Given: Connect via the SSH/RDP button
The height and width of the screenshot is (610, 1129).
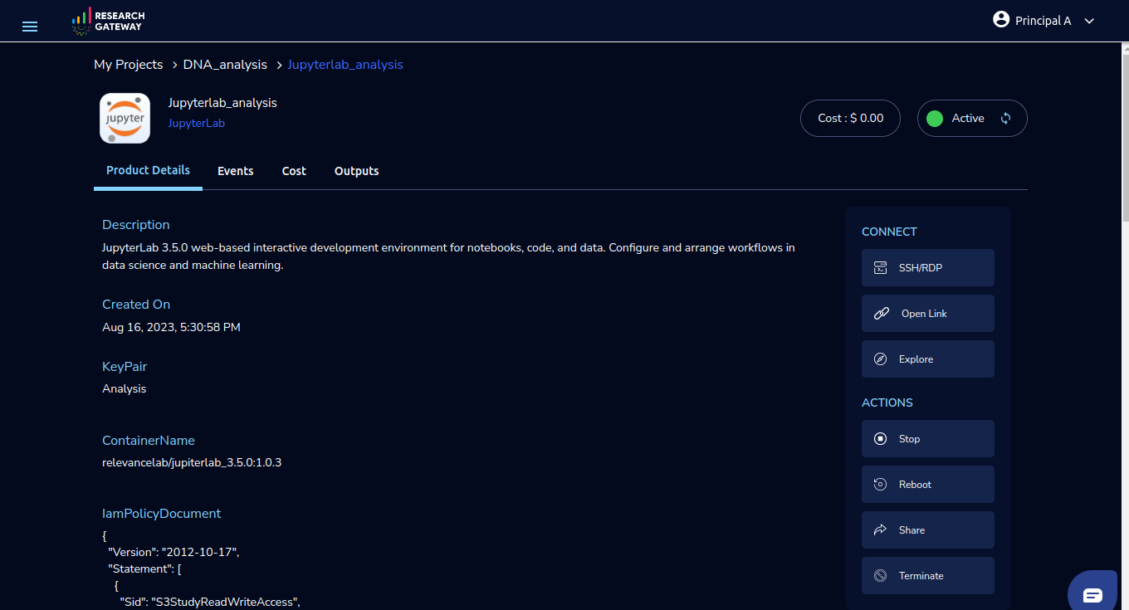Looking at the screenshot, I should point(928,268).
